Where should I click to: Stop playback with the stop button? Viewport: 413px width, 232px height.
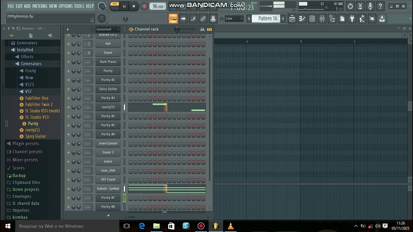click(x=134, y=6)
